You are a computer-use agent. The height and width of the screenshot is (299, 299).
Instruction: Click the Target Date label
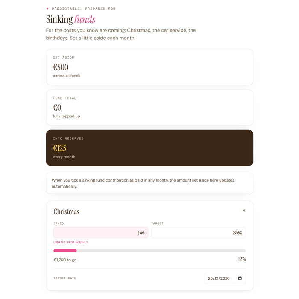pos(65,278)
